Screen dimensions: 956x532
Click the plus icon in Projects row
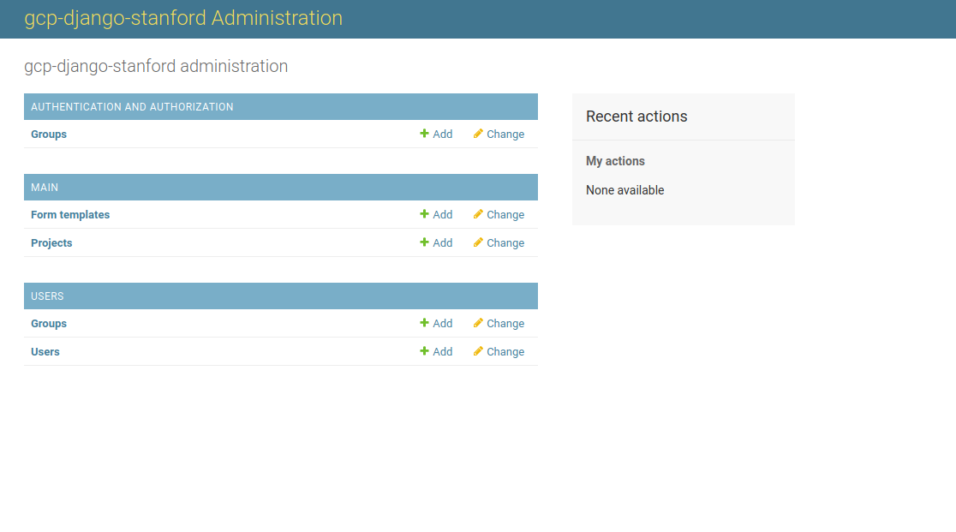point(424,242)
